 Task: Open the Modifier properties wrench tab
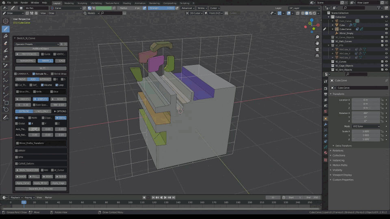pyautogui.click(x=325, y=124)
